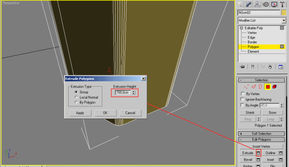Enable Ignore Backfacing checkbox
Viewport: 289px width, 167px height.
(242, 99)
